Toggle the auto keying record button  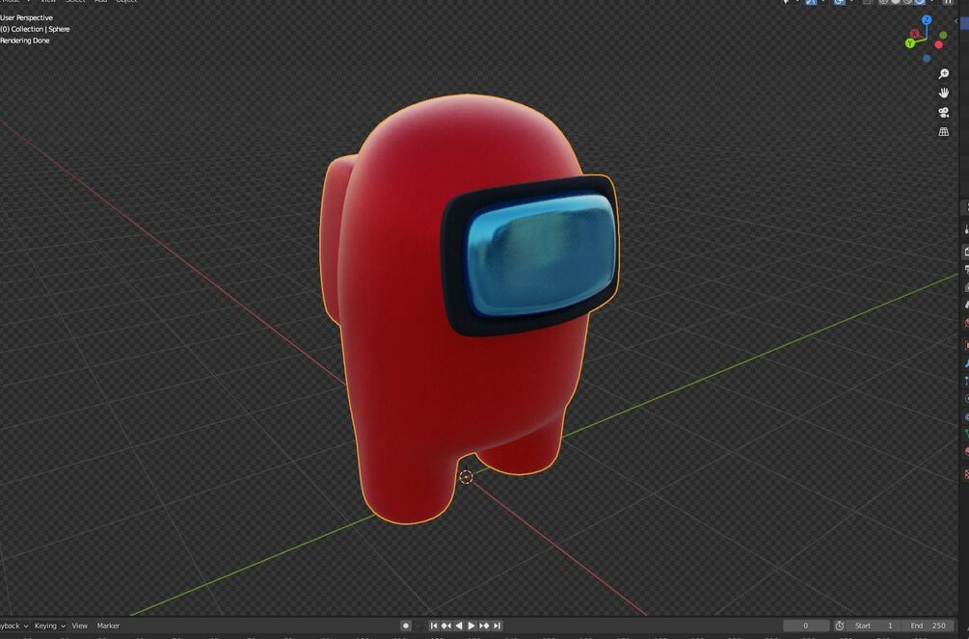406,626
